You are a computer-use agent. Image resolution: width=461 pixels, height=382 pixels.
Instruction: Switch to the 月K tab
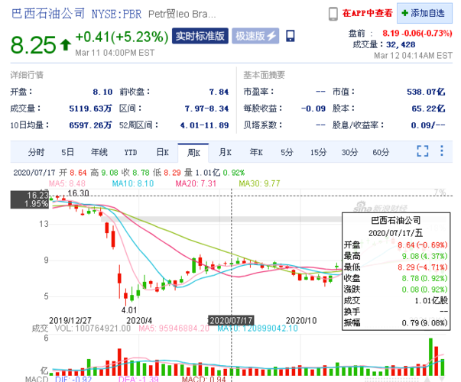coord(225,152)
